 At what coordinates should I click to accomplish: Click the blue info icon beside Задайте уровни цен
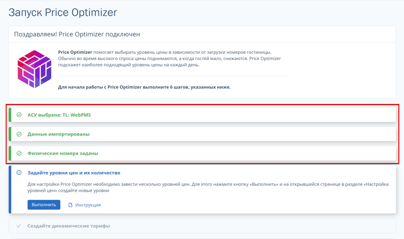(x=19, y=172)
